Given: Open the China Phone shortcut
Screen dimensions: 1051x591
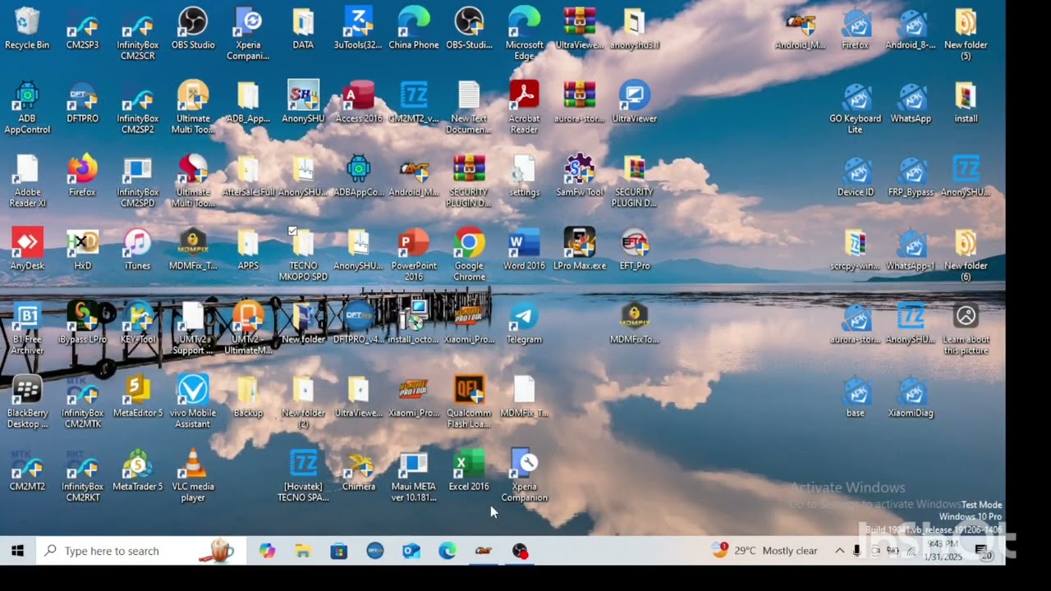Looking at the screenshot, I should tap(413, 28).
